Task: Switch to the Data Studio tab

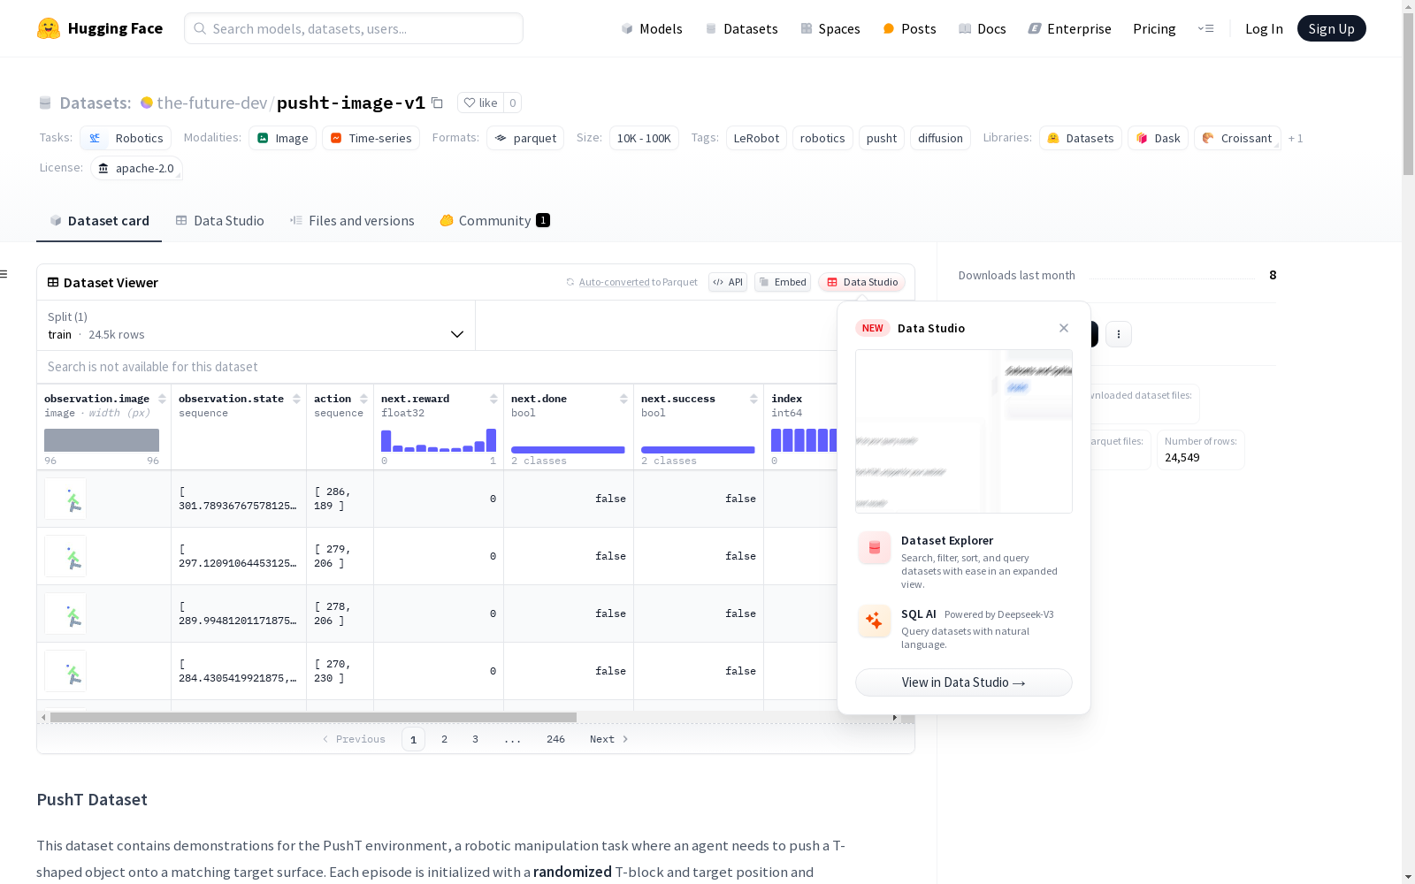Action: coord(219,221)
